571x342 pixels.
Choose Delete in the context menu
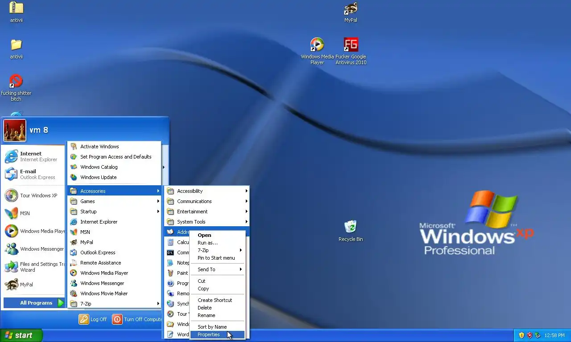218,308
